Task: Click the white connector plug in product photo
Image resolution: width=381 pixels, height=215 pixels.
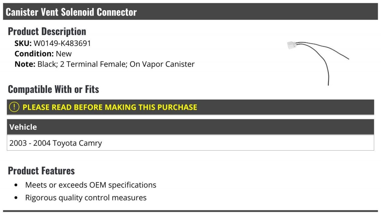Action: click(x=291, y=45)
